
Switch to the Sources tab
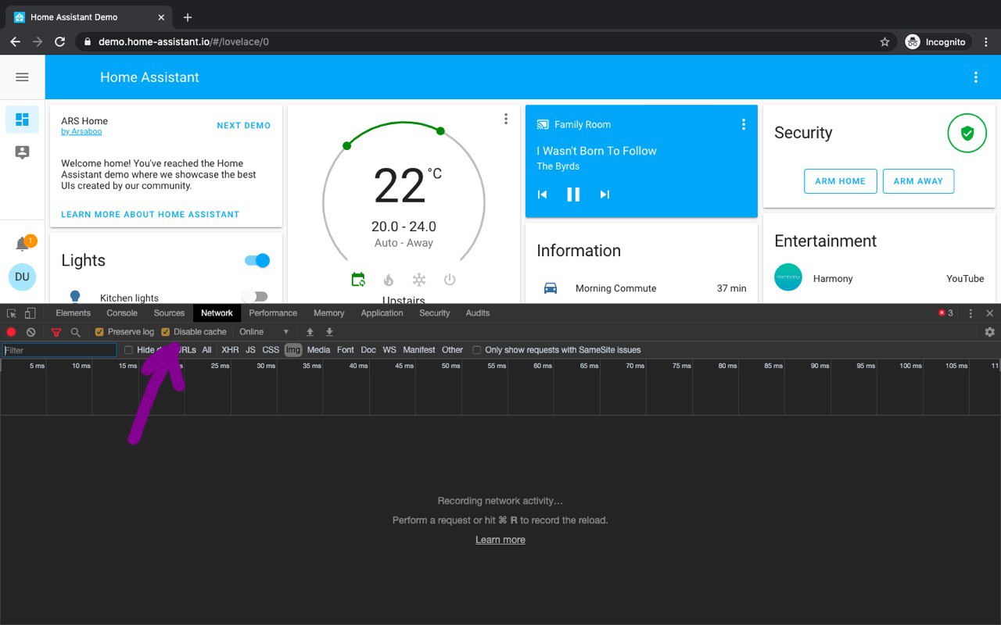(169, 313)
